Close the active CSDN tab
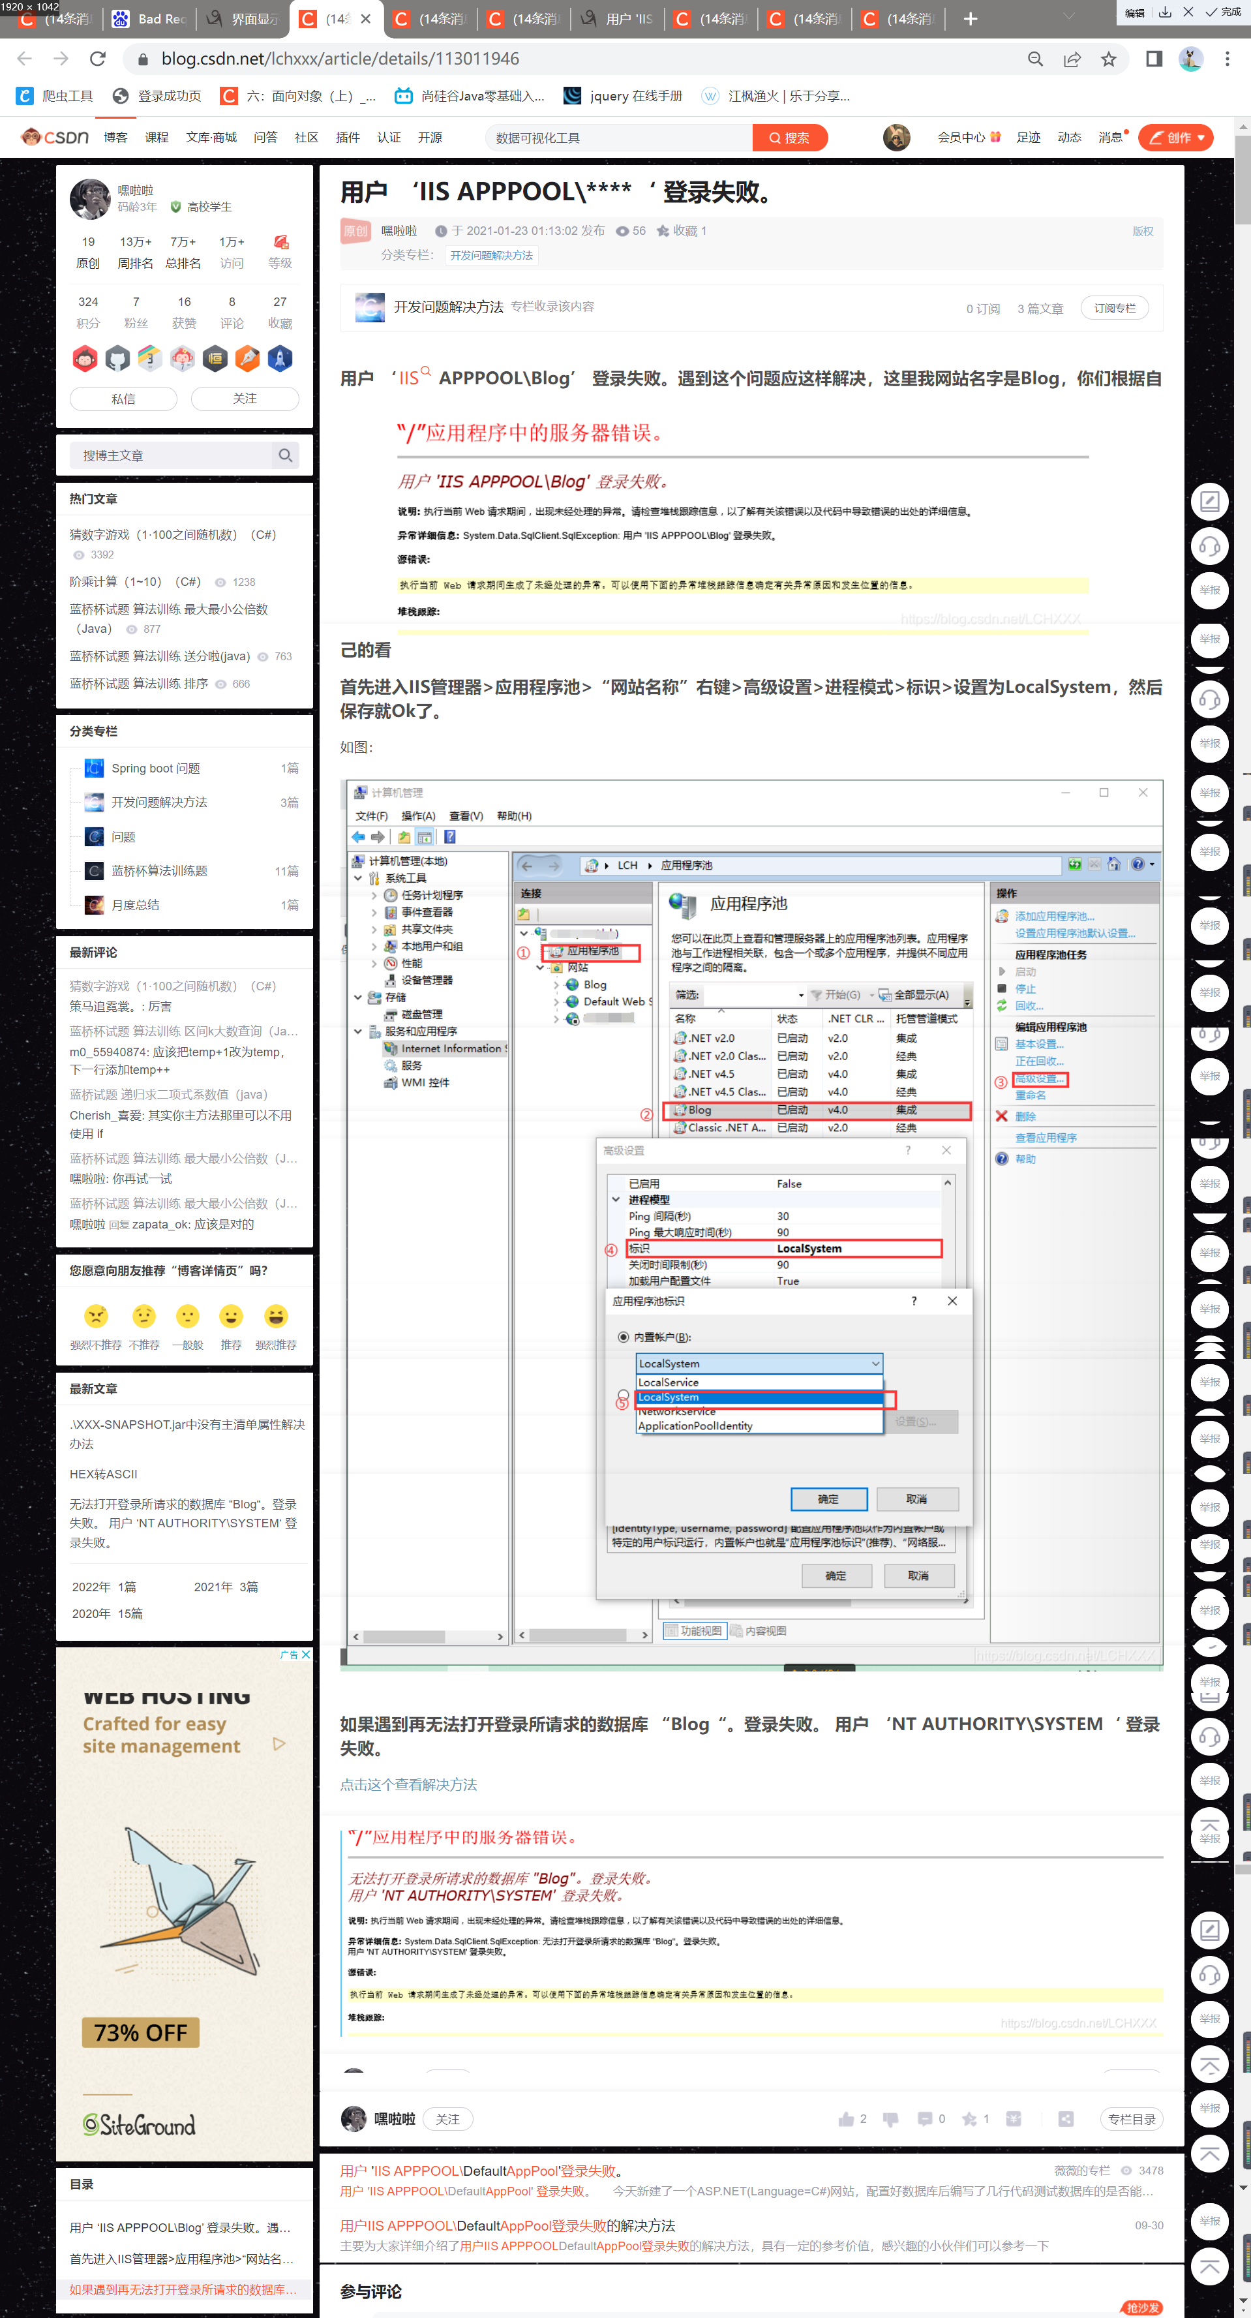Screen dimensions: 1251x2318 pos(365,19)
